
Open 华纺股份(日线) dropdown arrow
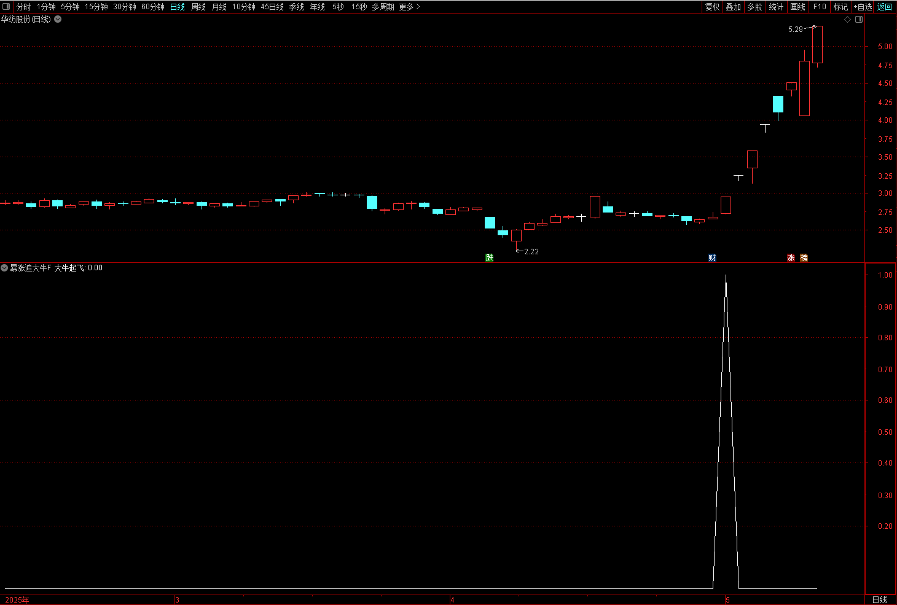(58, 19)
